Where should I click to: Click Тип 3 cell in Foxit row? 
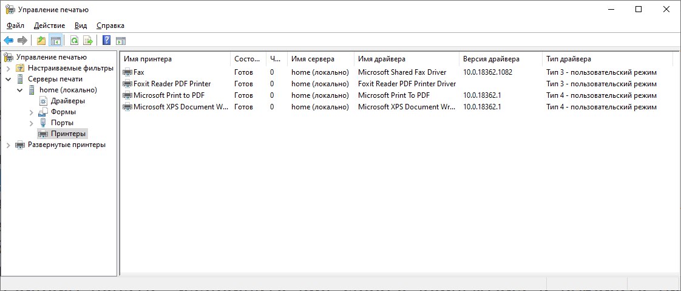click(601, 83)
